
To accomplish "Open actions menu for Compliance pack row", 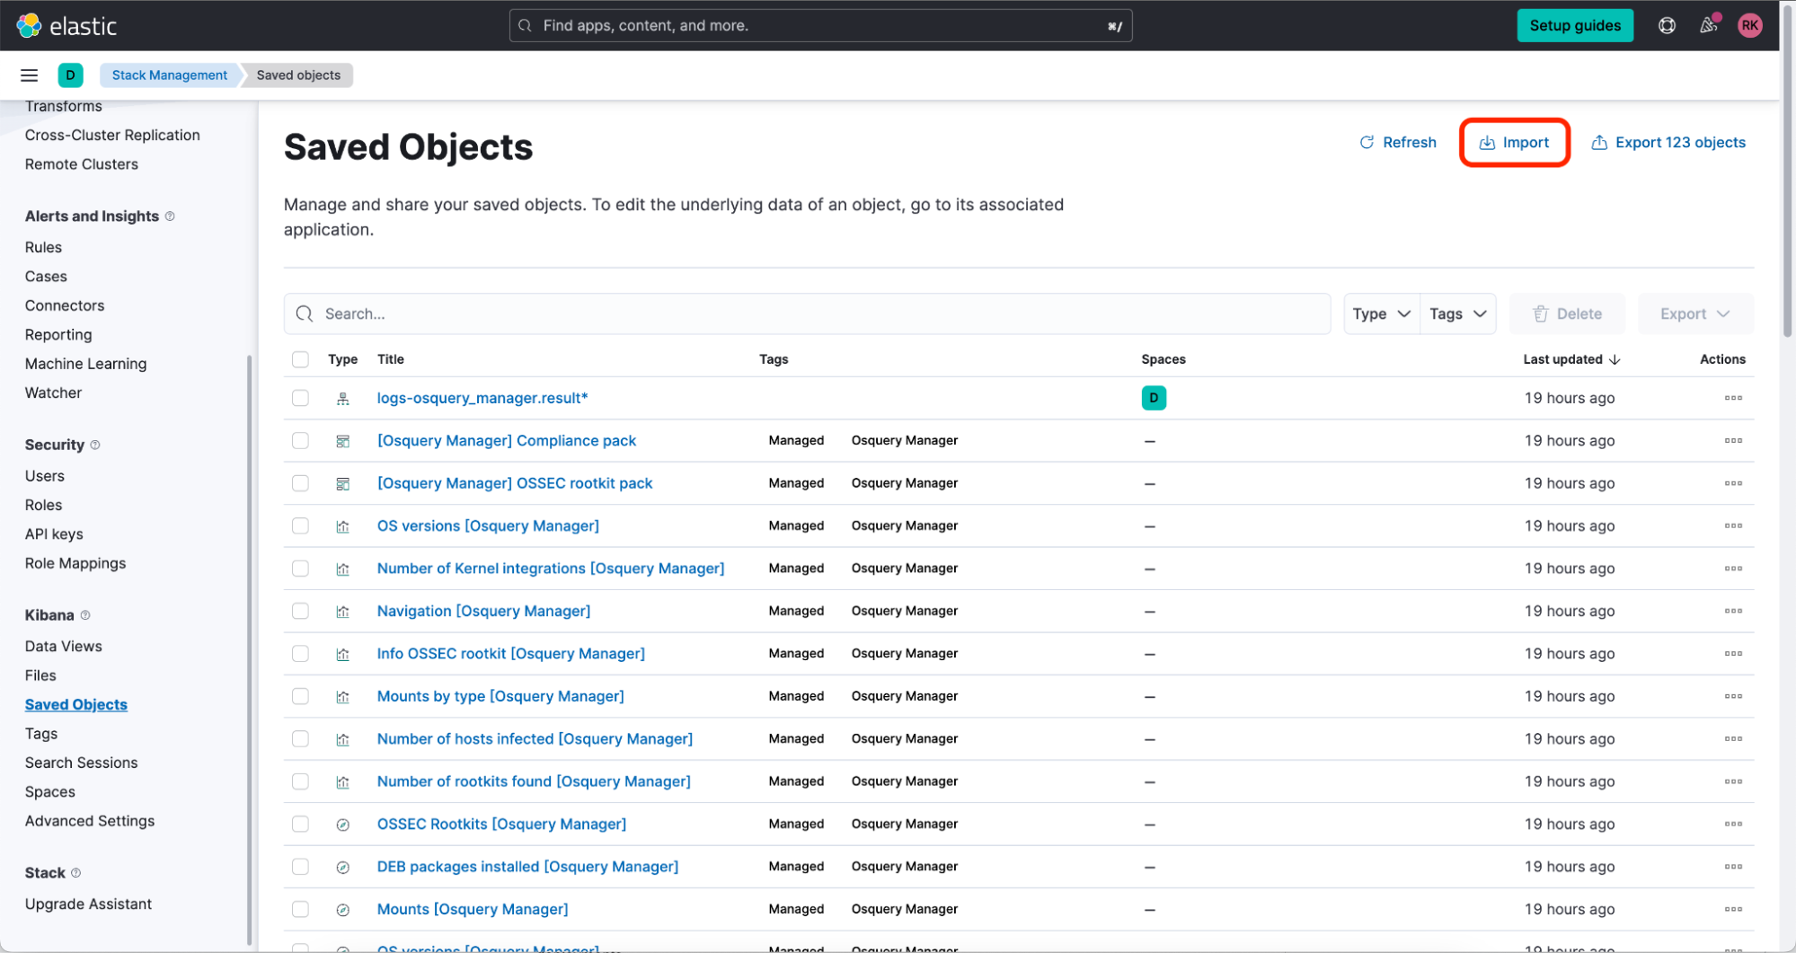I will [x=1733, y=441].
